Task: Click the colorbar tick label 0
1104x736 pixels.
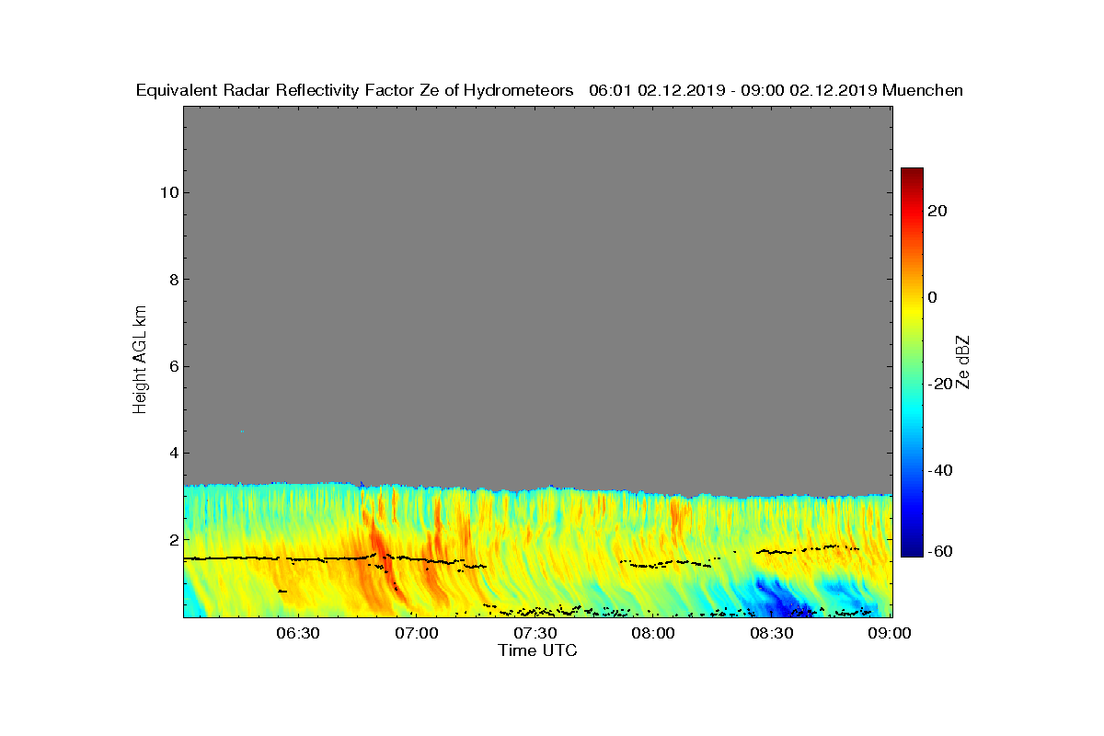Action: tap(933, 297)
